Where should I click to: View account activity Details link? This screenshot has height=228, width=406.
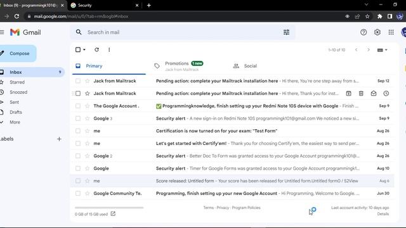tap(383, 214)
